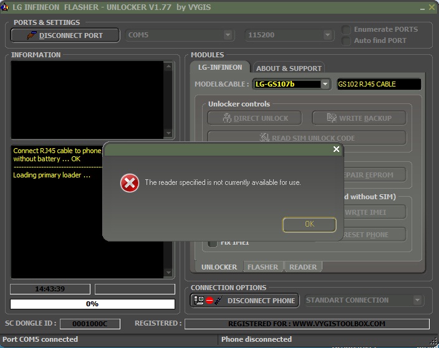Click 'Phone disconnected' status text
The width and height of the screenshot is (439, 348).
(256, 339)
